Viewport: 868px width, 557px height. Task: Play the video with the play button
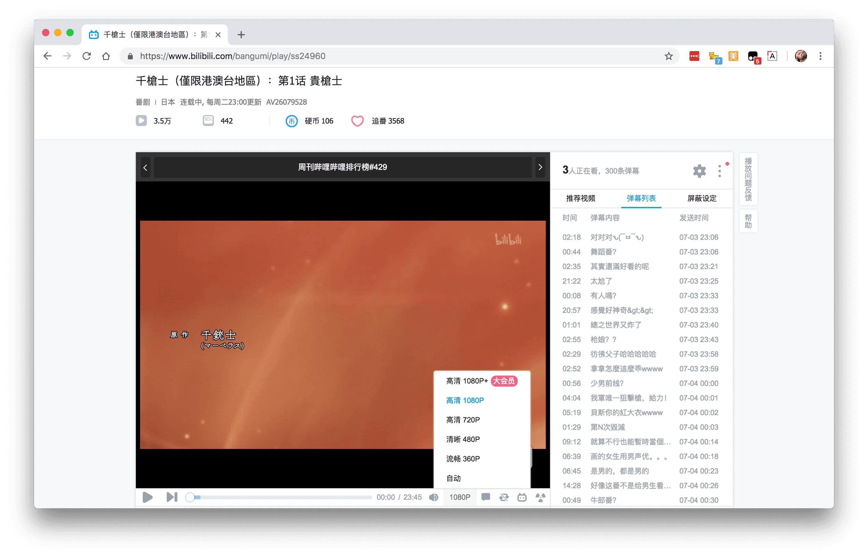[x=148, y=497]
